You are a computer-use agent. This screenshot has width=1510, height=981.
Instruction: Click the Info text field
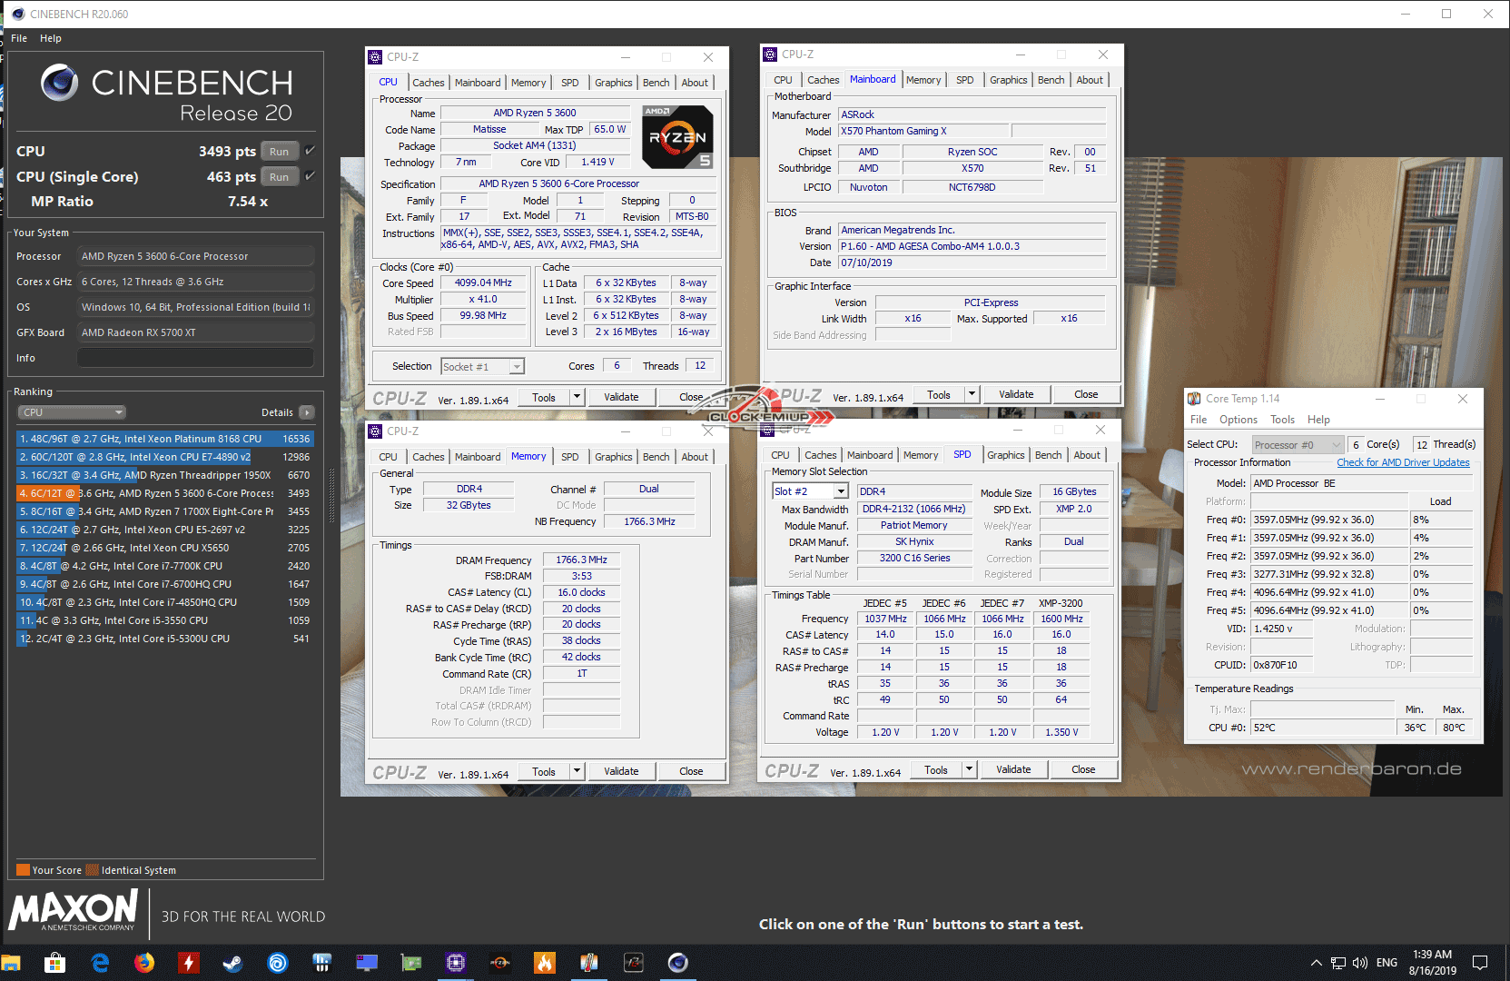(x=195, y=358)
